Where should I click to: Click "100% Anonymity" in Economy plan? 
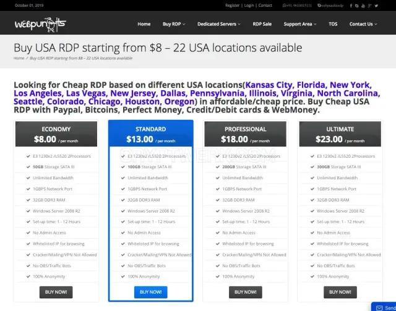(x=49, y=276)
